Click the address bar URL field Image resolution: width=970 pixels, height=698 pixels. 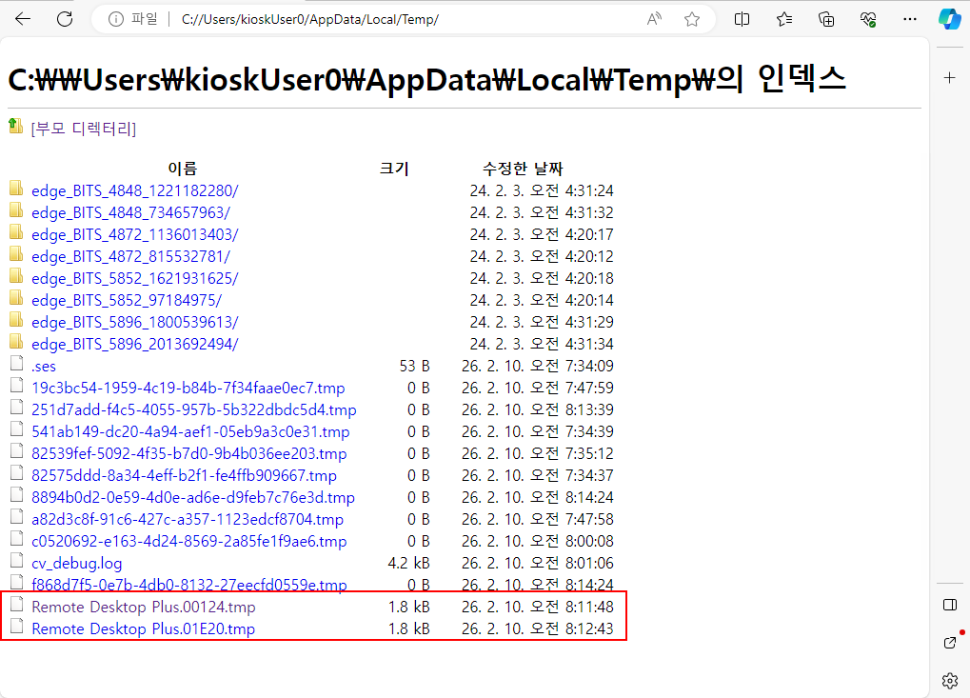click(x=381, y=19)
